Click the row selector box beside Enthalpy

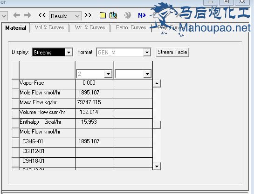click(x=15, y=123)
